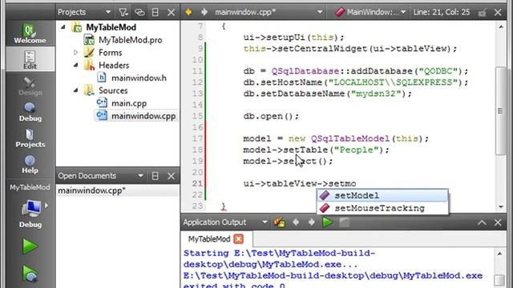
Task: Click the editor scrollbar down arrow
Action: coord(501,207)
